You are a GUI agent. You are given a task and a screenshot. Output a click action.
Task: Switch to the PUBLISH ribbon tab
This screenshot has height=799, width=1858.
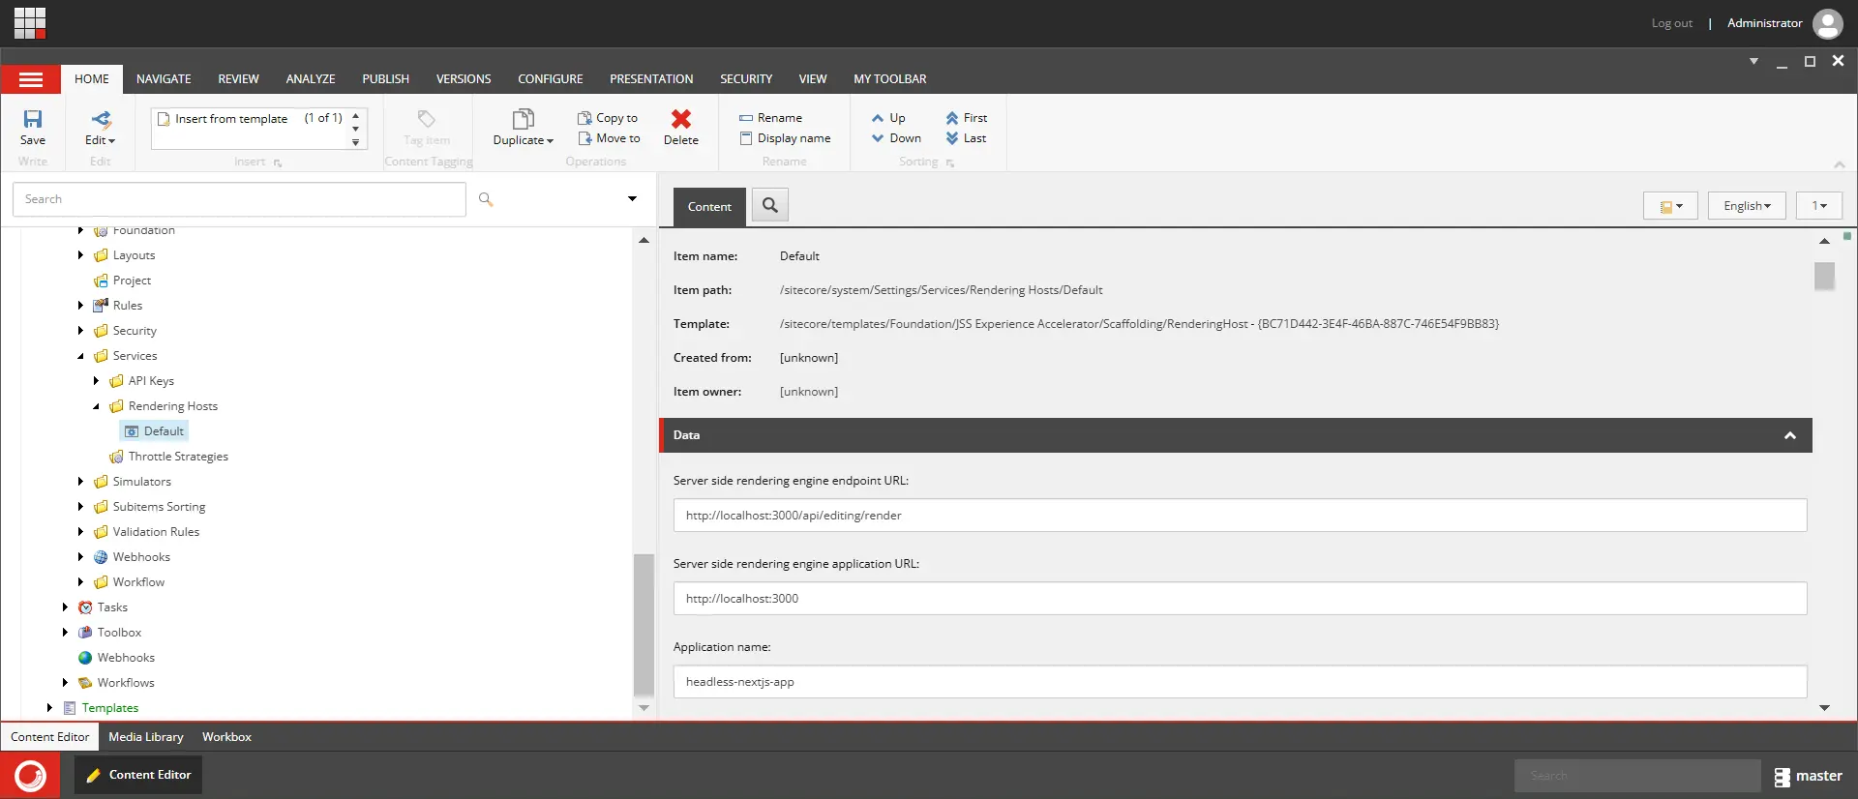[385, 79]
